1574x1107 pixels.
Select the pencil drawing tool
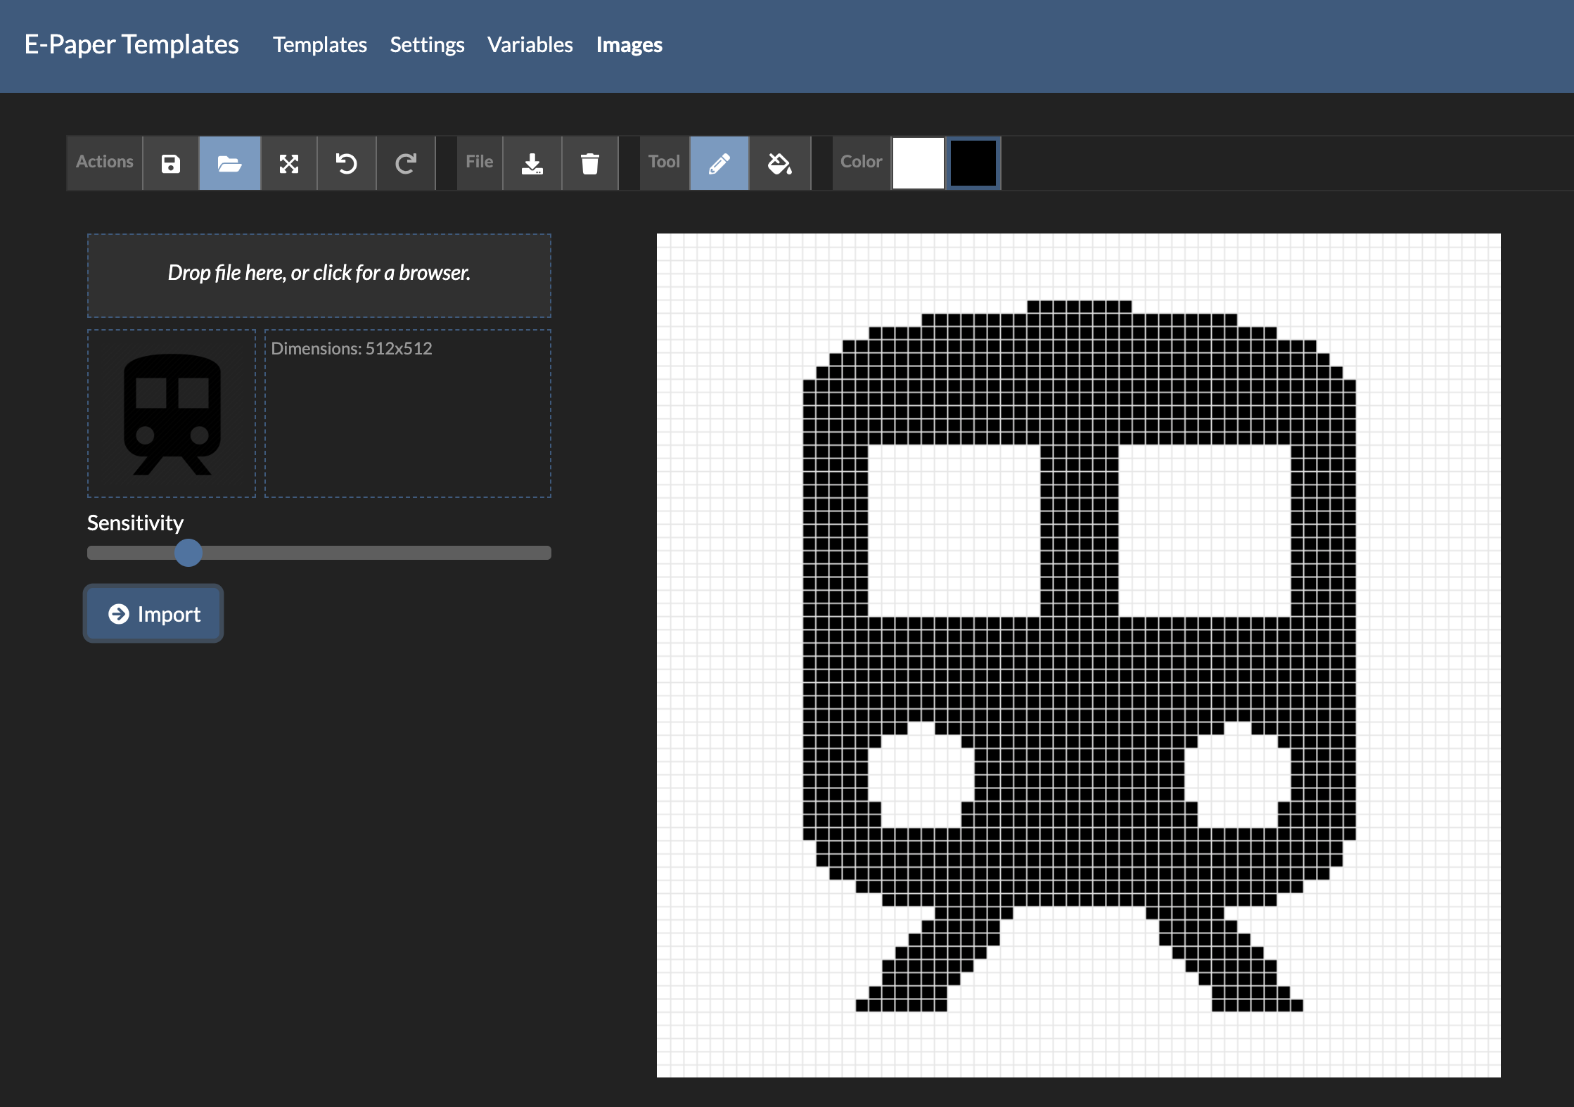719,163
